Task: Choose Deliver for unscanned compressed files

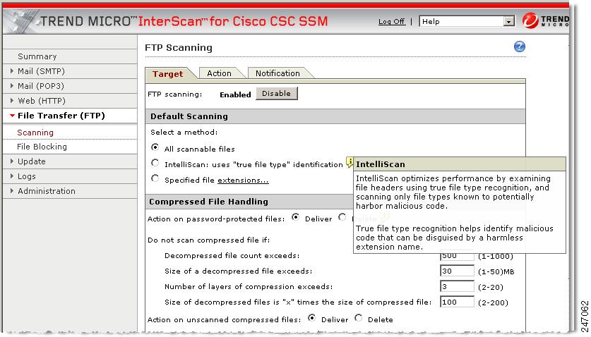Action: click(x=311, y=318)
